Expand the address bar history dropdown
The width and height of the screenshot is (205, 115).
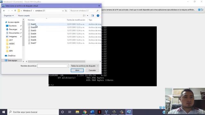point(63,11)
